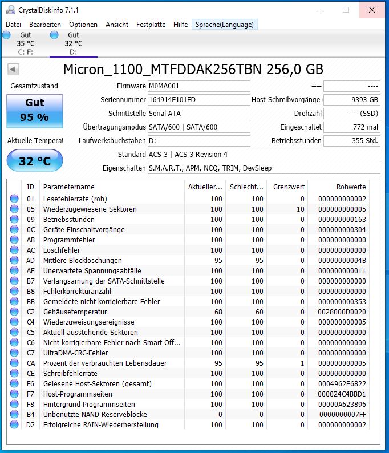Select the D: disk status orb
Screen dimensions: 389x453
(54, 35)
